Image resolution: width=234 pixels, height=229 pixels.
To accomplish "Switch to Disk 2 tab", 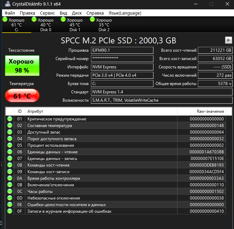I will pyautogui.click(x=104, y=25).
